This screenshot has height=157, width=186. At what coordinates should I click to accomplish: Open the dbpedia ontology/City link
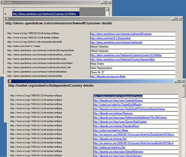click(110, 139)
